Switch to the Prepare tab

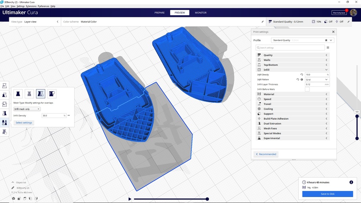pos(159,12)
